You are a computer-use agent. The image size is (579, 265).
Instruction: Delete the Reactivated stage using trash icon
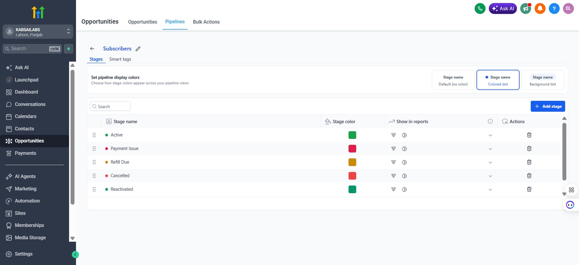(529, 189)
